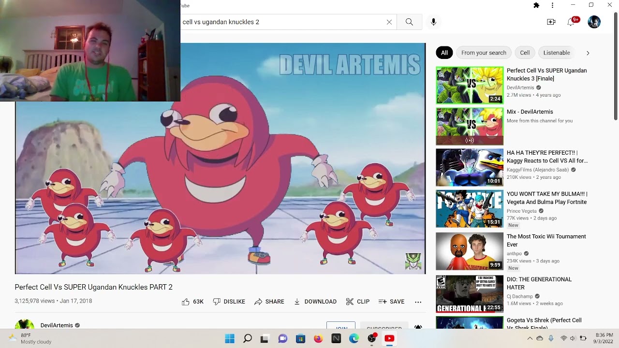Click SAVE to playlist button
Viewport: 619px width, 348px height.
(392, 302)
